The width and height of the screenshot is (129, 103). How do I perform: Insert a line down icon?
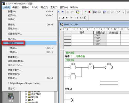pyautogui.click(x=59, y=18)
